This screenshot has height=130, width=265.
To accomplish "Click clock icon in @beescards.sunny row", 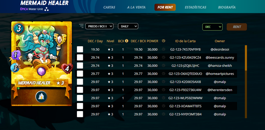I will coord(163,57).
